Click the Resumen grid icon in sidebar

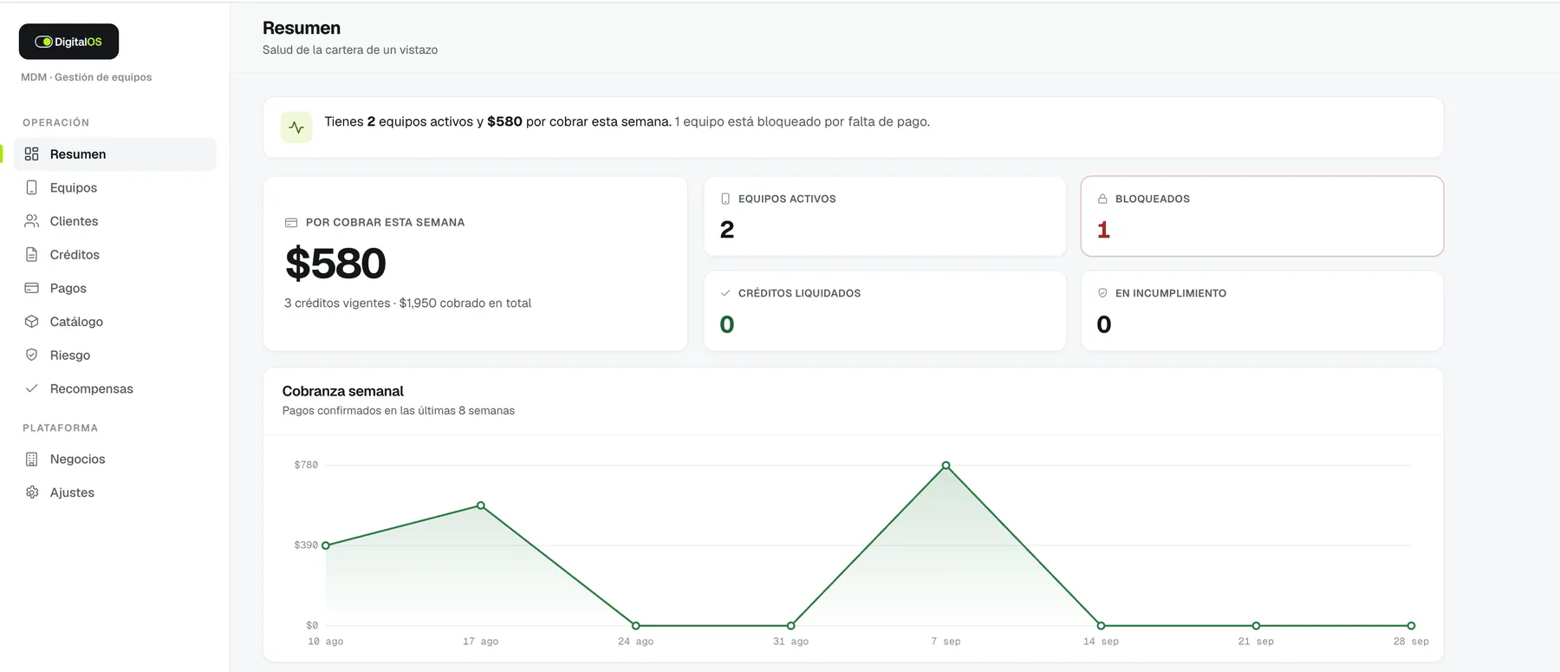pos(32,154)
